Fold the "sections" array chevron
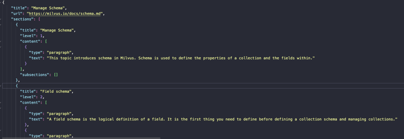The width and height of the screenshot is (404, 139). pyautogui.click(x=1, y=19)
